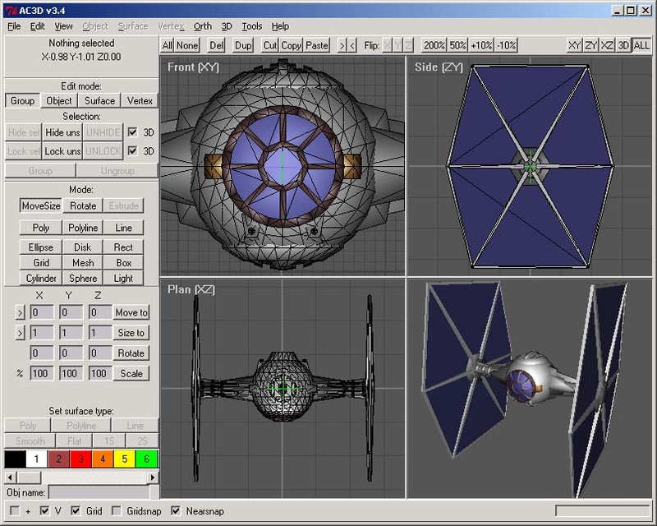Click the Copy toolbar button
657x526 pixels.
click(x=292, y=45)
